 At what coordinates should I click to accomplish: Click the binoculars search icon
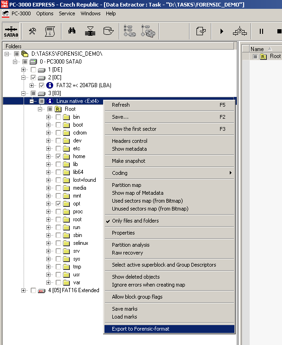(x=72, y=31)
